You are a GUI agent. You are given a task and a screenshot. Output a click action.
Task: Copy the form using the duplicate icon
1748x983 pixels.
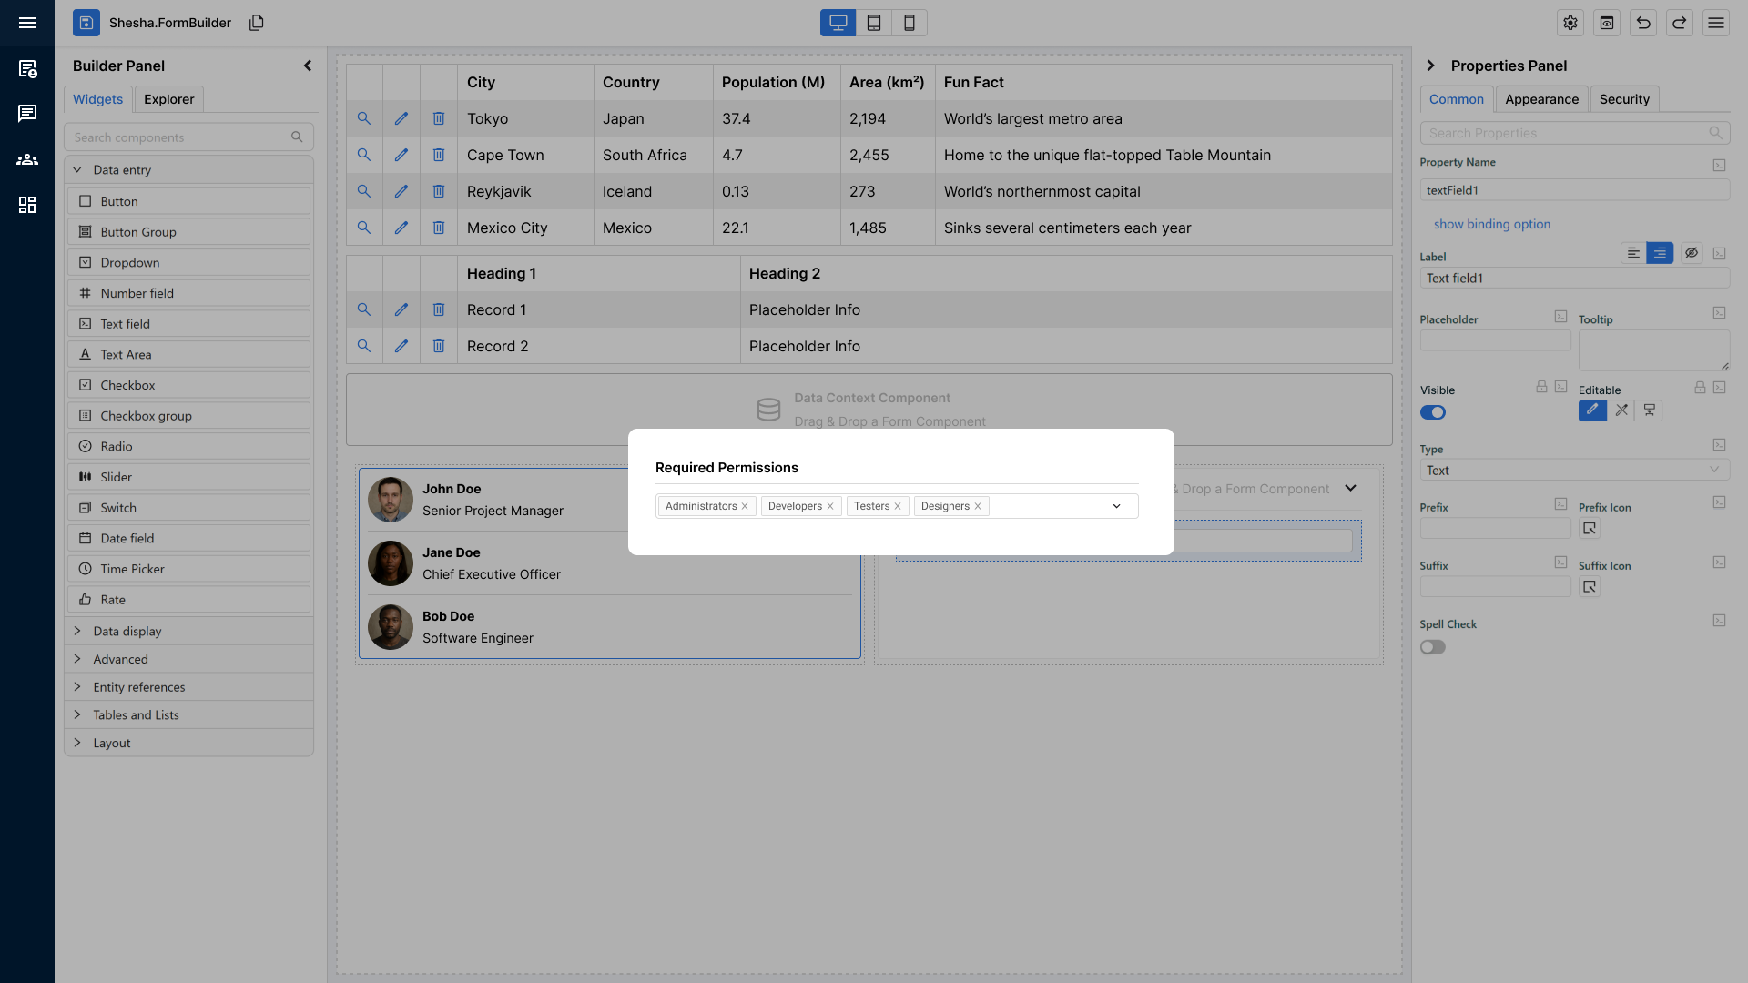(x=256, y=23)
